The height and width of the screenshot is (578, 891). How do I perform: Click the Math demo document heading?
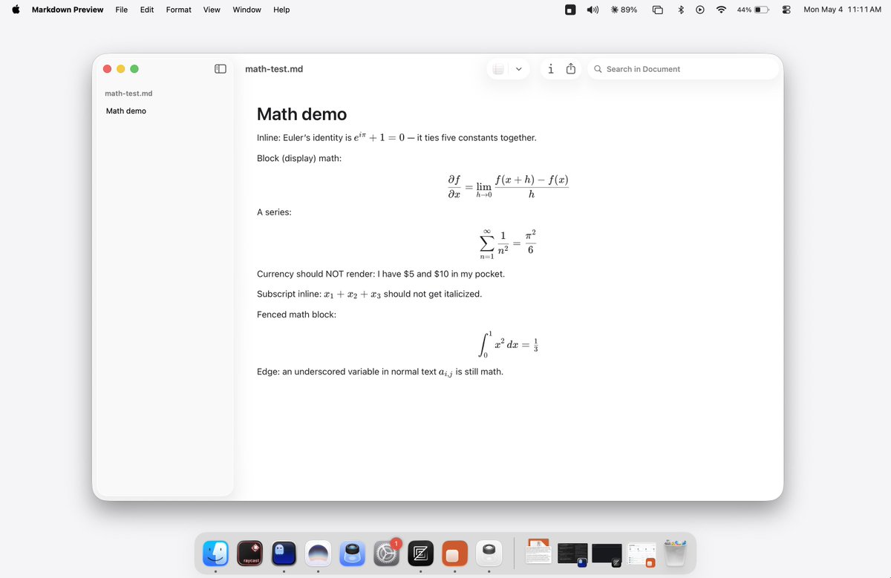coord(301,114)
